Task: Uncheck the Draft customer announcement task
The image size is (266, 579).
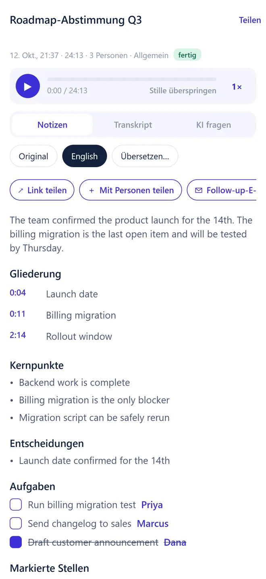Action: (16, 542)
